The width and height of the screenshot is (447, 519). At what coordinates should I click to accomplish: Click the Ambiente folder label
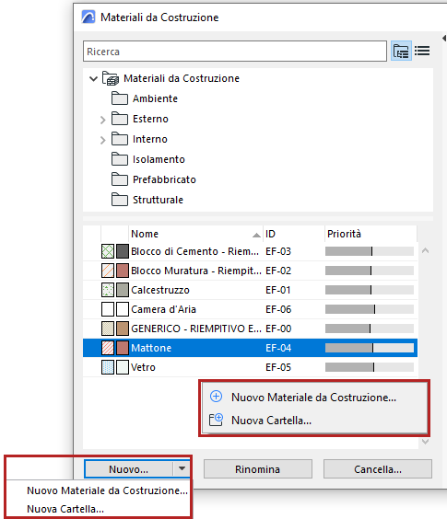pyautogui.click(x=155, y=98)
